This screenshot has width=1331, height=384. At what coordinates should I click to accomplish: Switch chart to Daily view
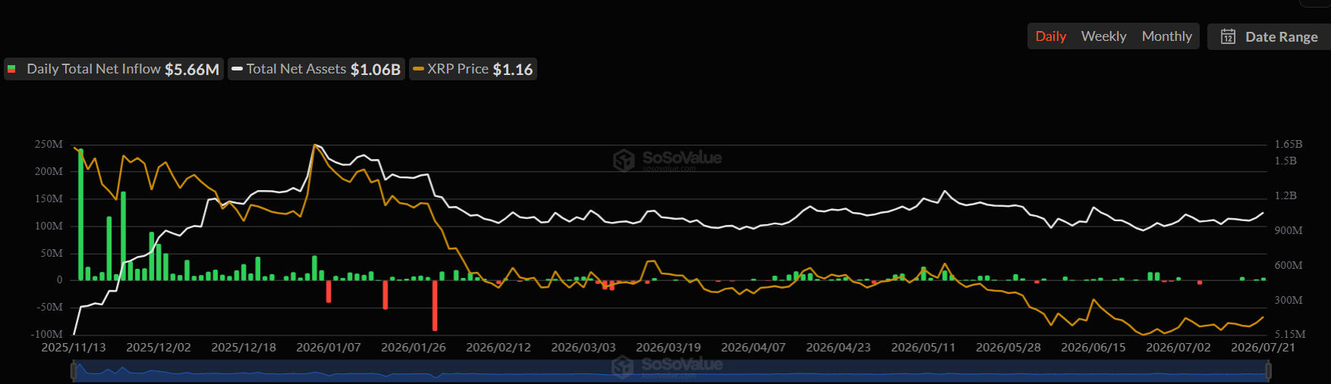1050,36
